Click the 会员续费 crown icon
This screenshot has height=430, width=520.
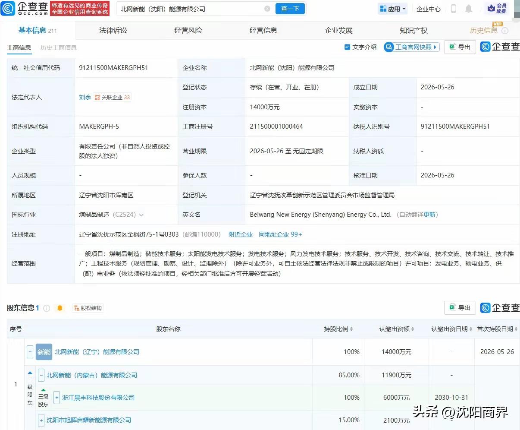pyautogui.click(x=497, y=8)
